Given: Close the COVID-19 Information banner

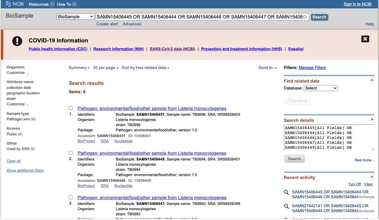Looking at the screenshot, I should click(365, 39).
